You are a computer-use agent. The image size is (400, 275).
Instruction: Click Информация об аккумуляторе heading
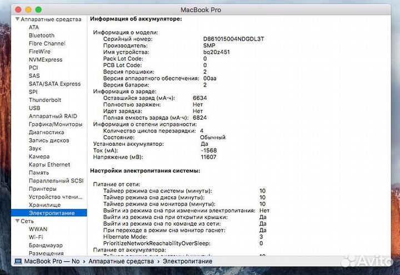pos(136,19)
